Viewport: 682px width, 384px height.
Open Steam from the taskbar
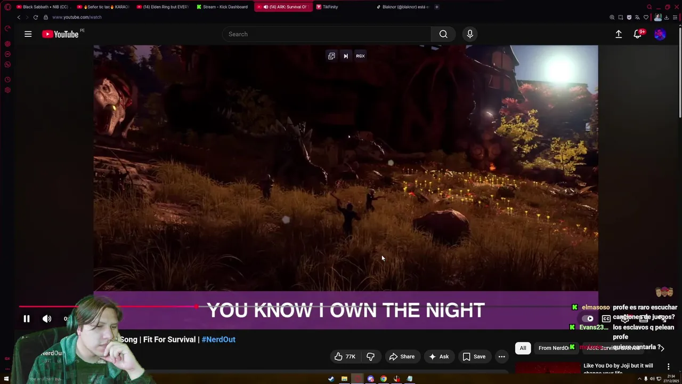(x=331, y=379)
